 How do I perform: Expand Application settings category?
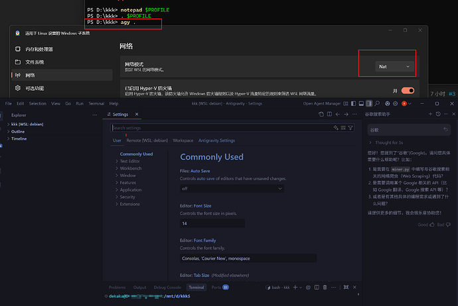coord(131,189)
